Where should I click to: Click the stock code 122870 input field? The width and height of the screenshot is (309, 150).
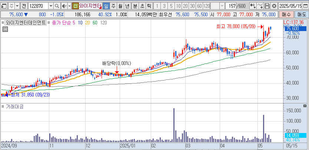pos(39,6)
